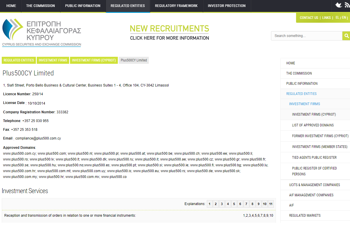Screen dimensions: 350x233
Task: Switch language to EL
Action: pos(337,17)
